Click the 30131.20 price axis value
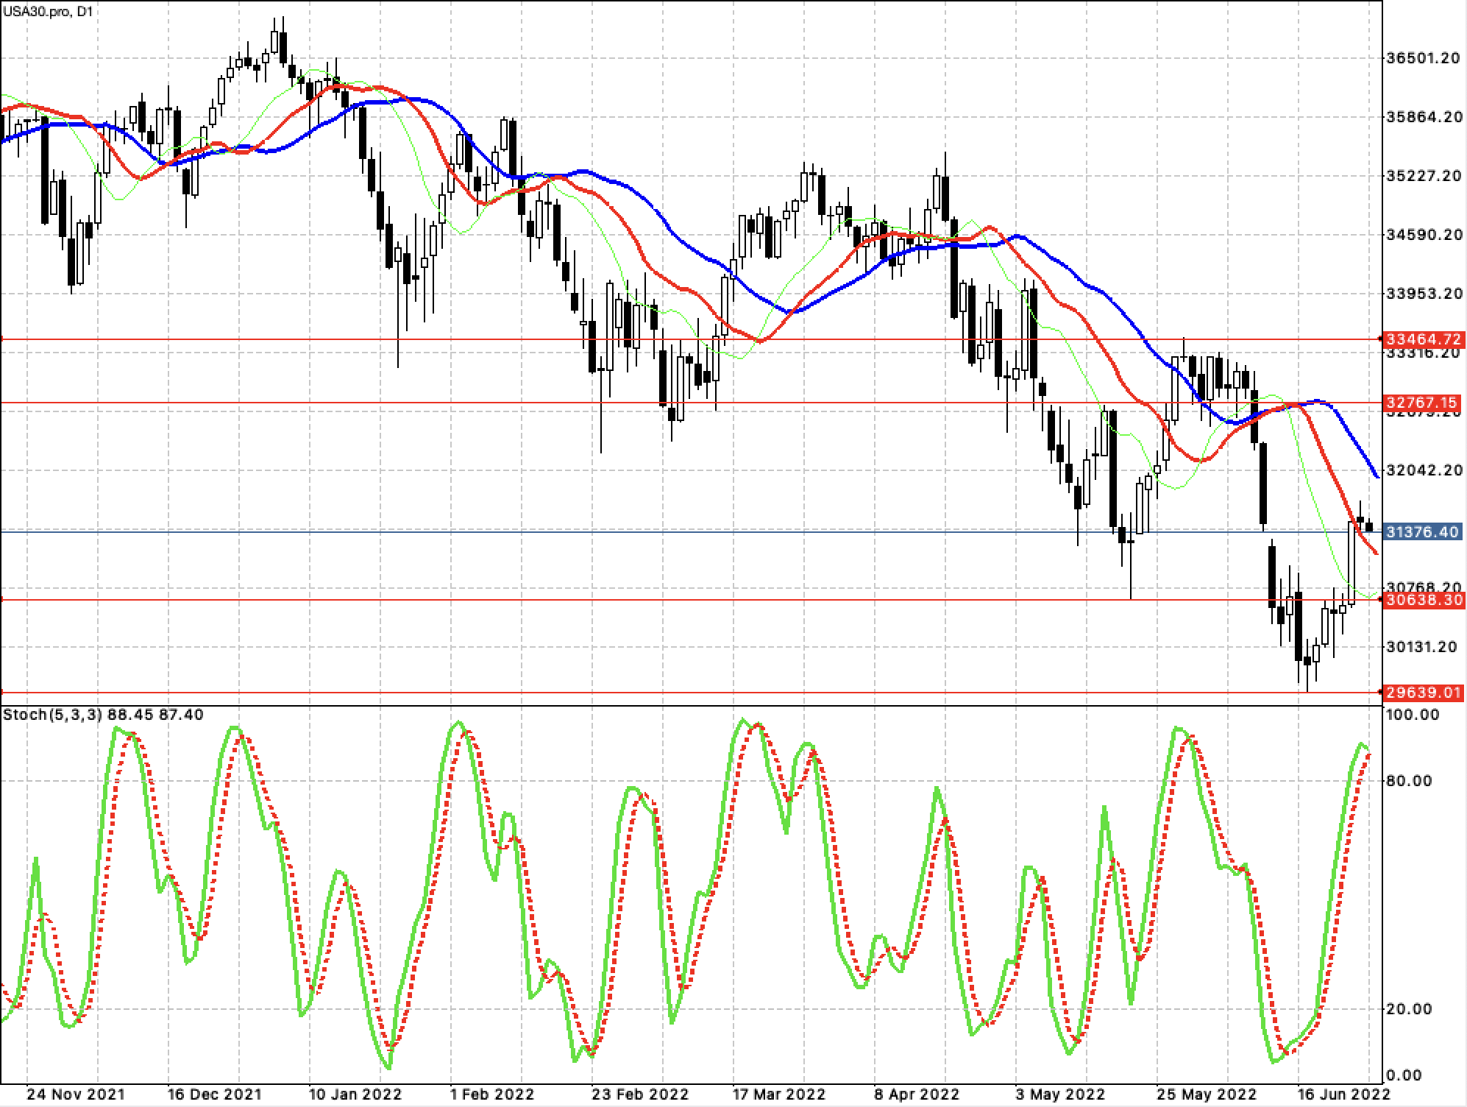The image size is (1467, 1107). 1421,647
